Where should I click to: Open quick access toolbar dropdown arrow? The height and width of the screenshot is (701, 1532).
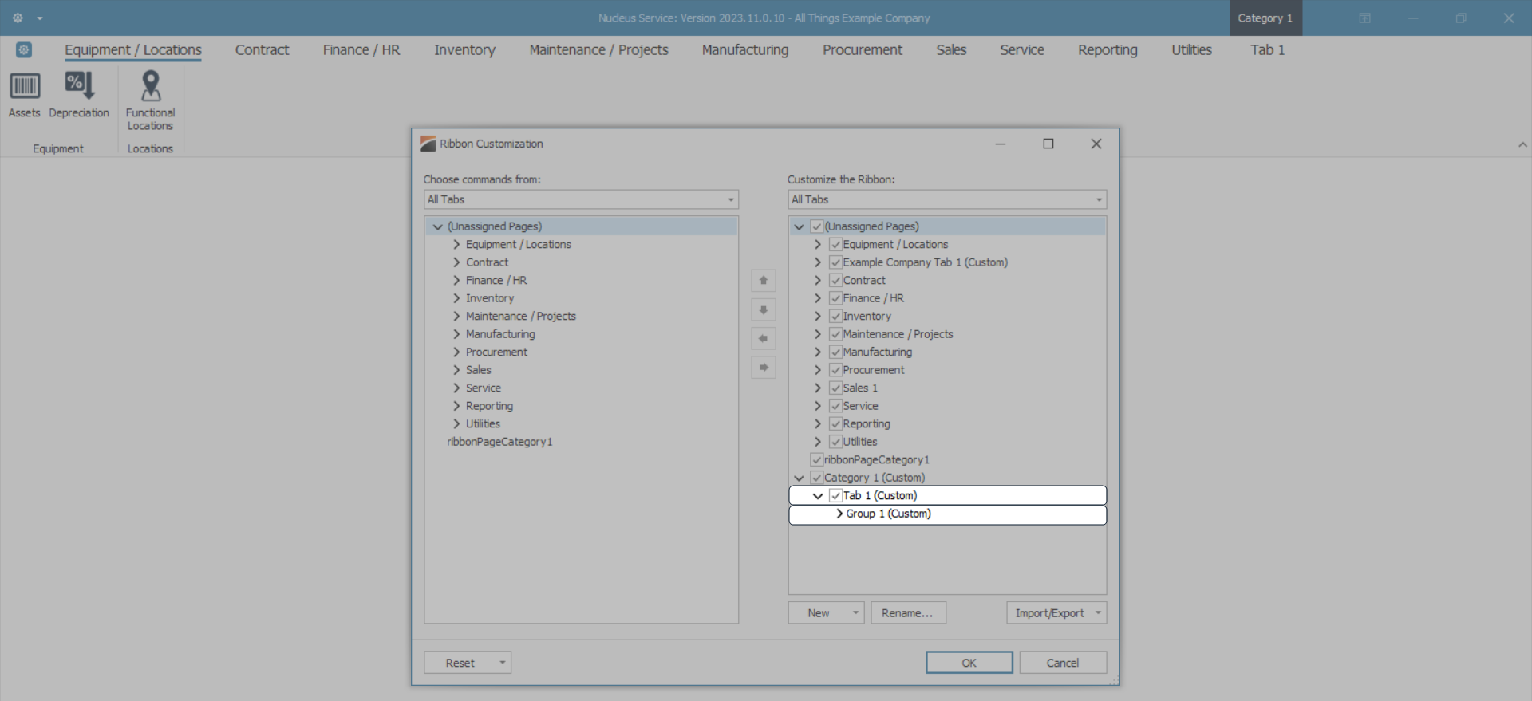tap(40, 18)
